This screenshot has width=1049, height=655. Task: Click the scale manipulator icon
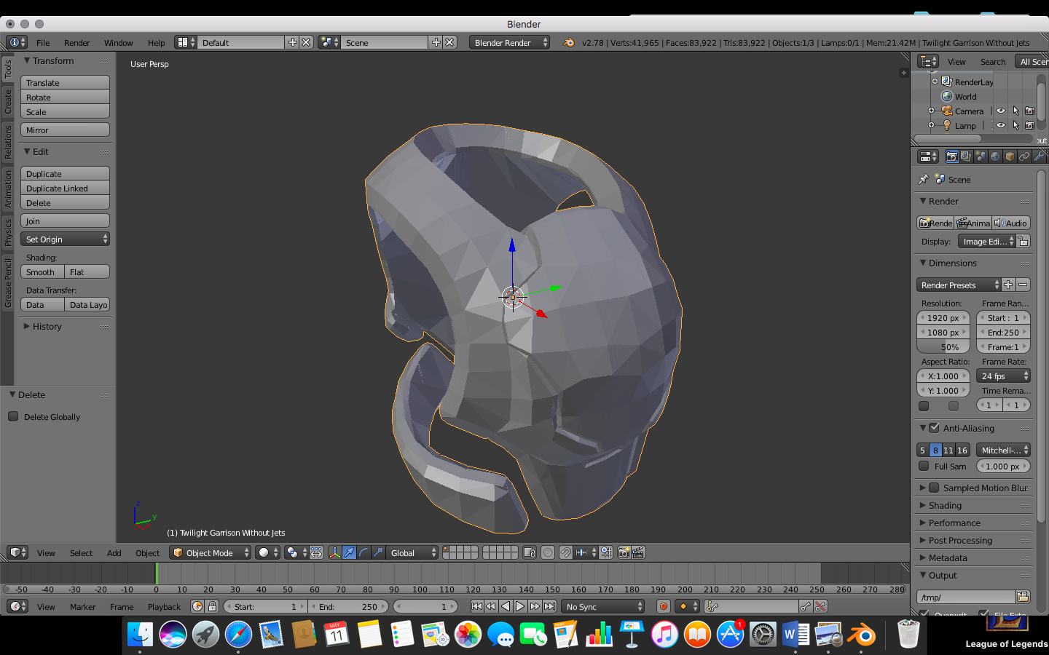pyautogui.click(x=379, y=552)
